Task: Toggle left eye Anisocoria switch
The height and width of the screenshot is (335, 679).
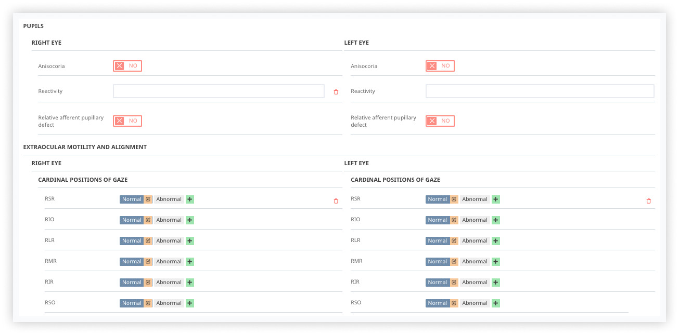Action: (x=440, y=66)
